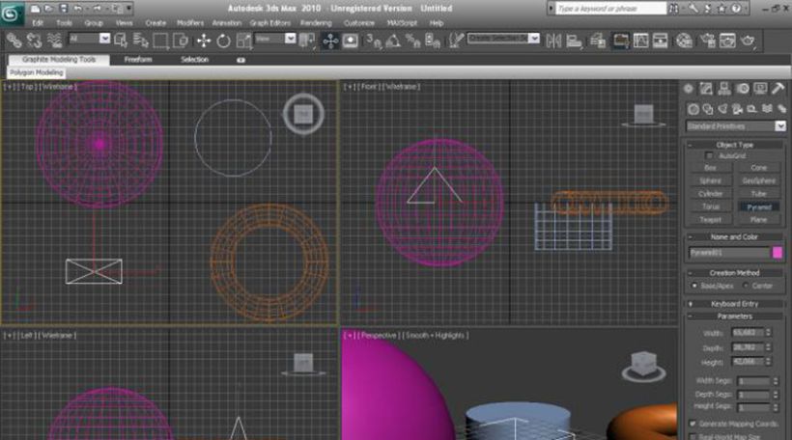Click the Help question mark icon
This screenshot has width=792, height=440.
(x=736, y=8)
